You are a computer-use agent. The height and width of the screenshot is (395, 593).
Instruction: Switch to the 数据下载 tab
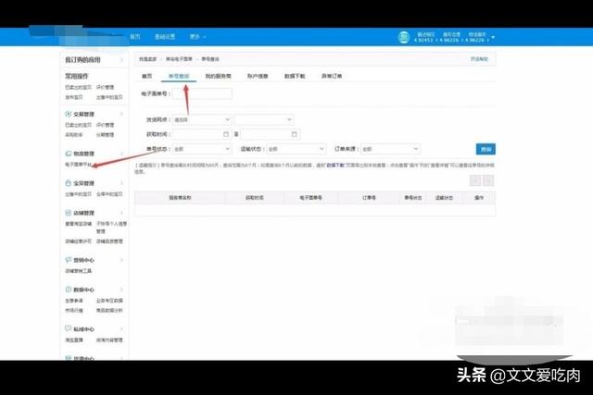tap(295, 75)
